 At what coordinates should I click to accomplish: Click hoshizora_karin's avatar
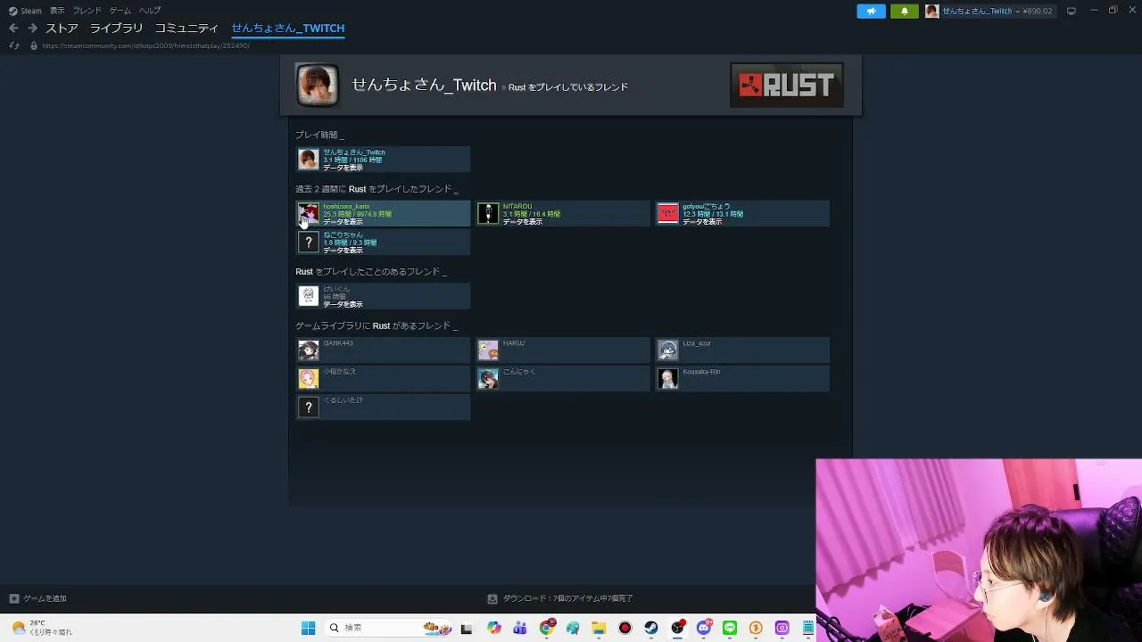(308, 213)
